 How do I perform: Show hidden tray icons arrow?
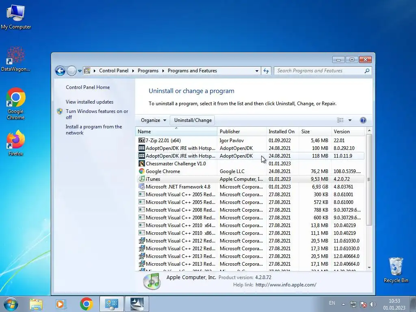click(x=343, y=304)
